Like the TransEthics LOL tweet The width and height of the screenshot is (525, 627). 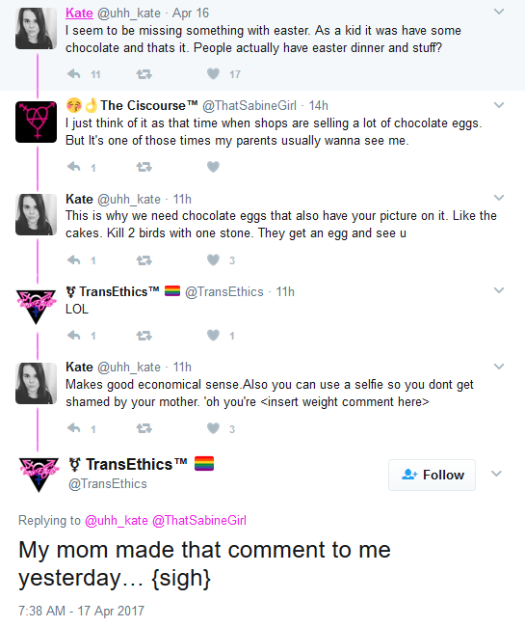[x=213, y=335]
